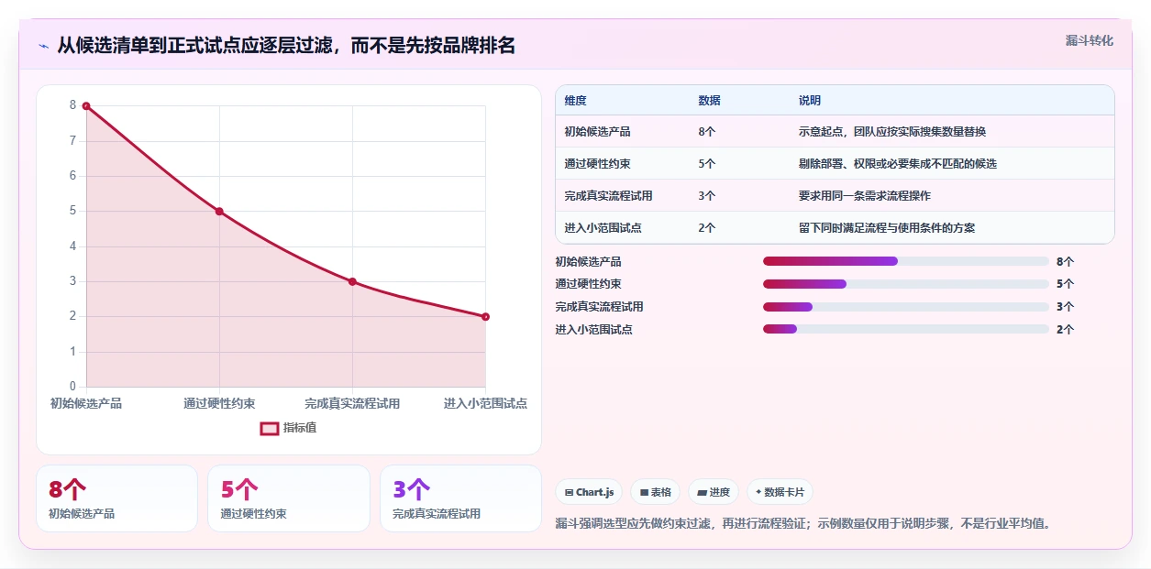This screenshot has width=1151, height=569.
Task: Click the table cell showing 3个
Action: pyautogui.click(x=707, y=196)
